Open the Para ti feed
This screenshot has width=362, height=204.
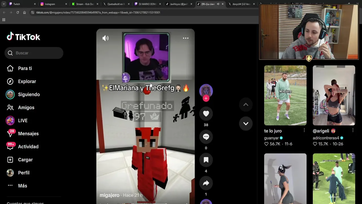click(25, 68)
